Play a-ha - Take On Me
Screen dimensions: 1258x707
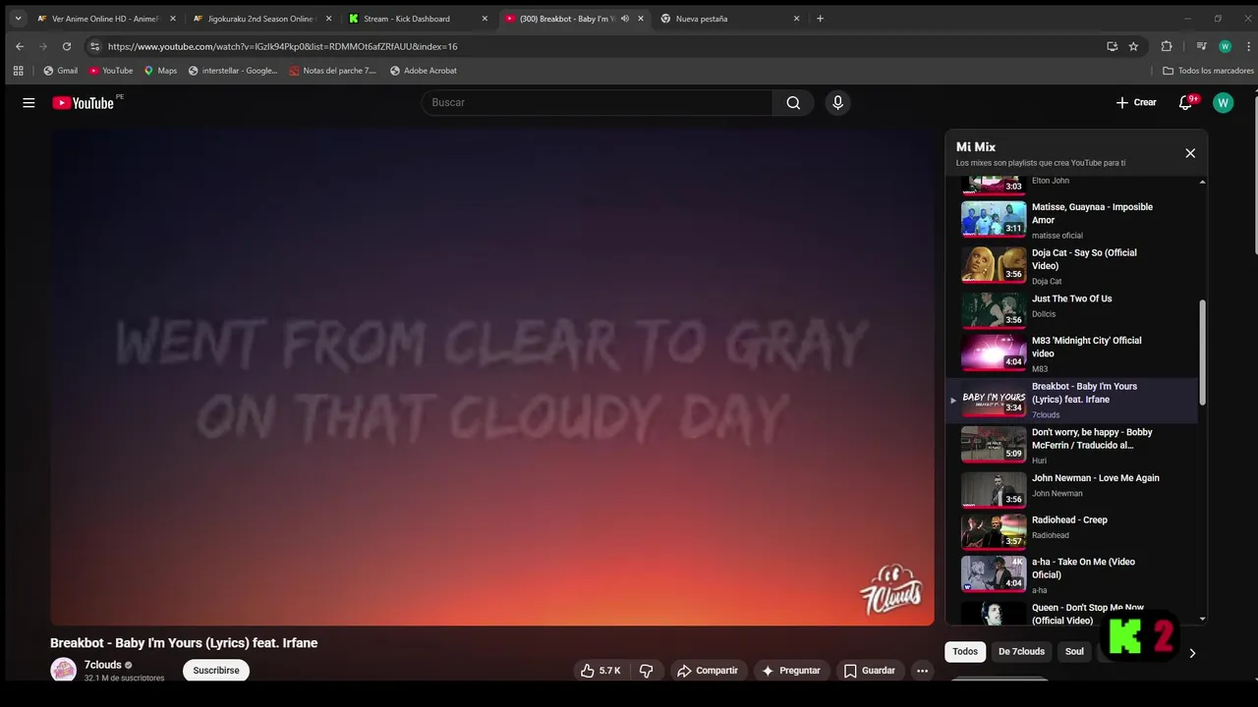point(1071,575)
